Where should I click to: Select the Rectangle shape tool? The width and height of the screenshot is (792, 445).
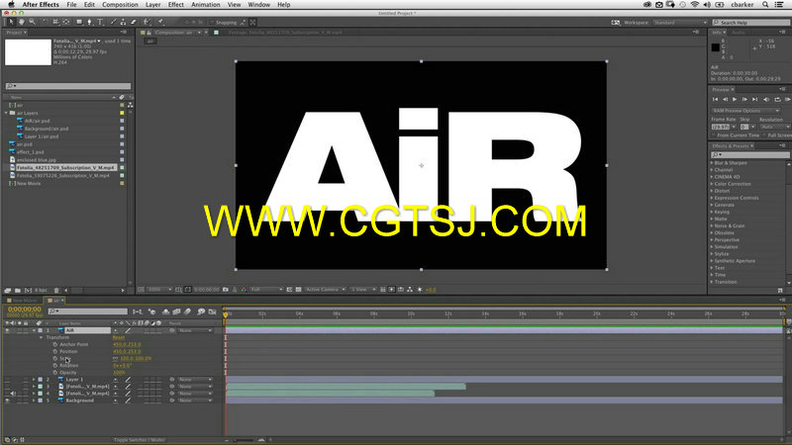pos(79,22)
